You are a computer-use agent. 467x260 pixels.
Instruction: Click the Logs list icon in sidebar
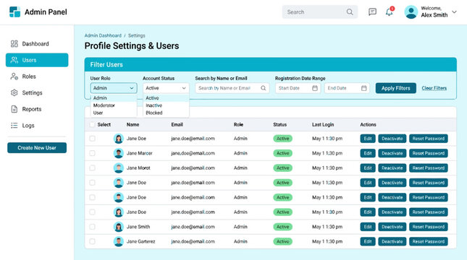click(14, 126)
